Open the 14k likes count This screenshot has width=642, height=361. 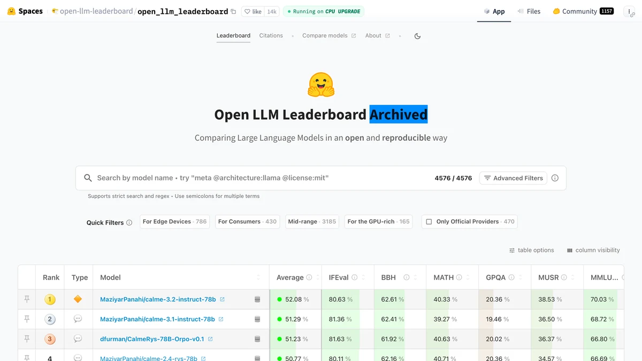coord(272,11)
